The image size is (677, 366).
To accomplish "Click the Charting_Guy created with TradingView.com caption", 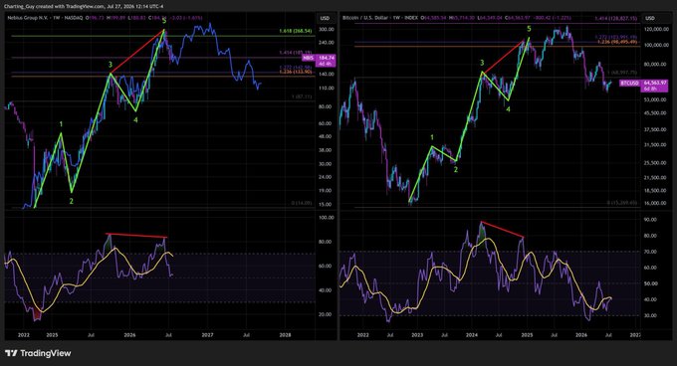I will (x=84, y=7).
